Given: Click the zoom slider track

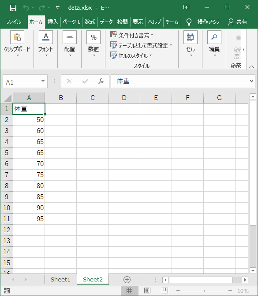Looking at the screenshot, I should (x=204, y=291).
